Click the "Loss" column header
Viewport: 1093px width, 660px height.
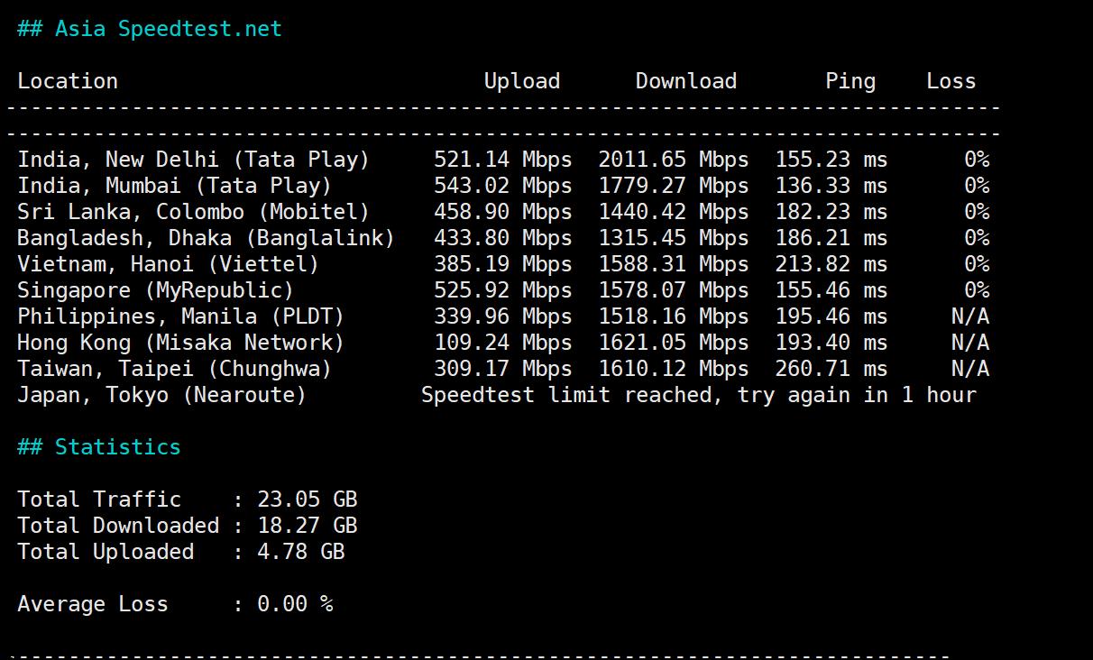coord(951,81)
